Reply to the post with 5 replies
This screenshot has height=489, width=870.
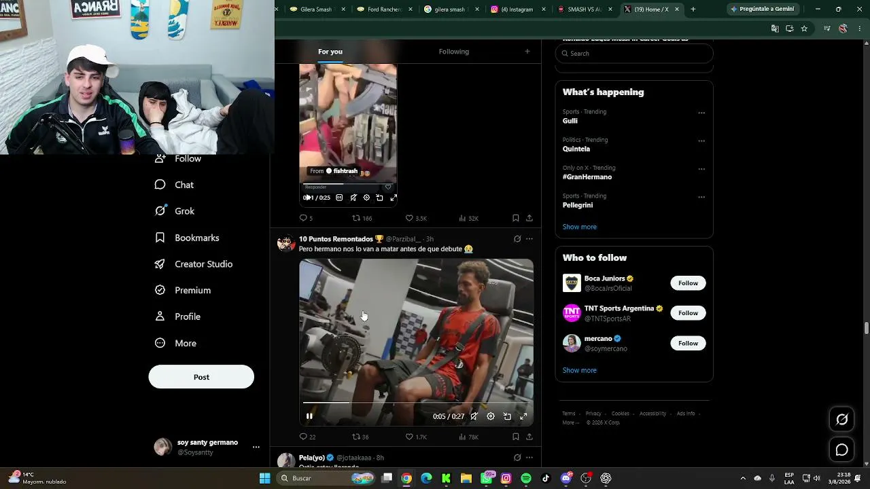coord(306,218)
